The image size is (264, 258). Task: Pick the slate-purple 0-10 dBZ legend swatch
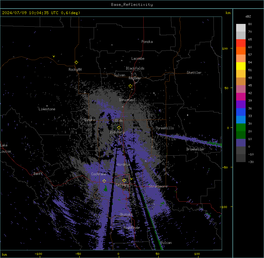pos(241,143)
